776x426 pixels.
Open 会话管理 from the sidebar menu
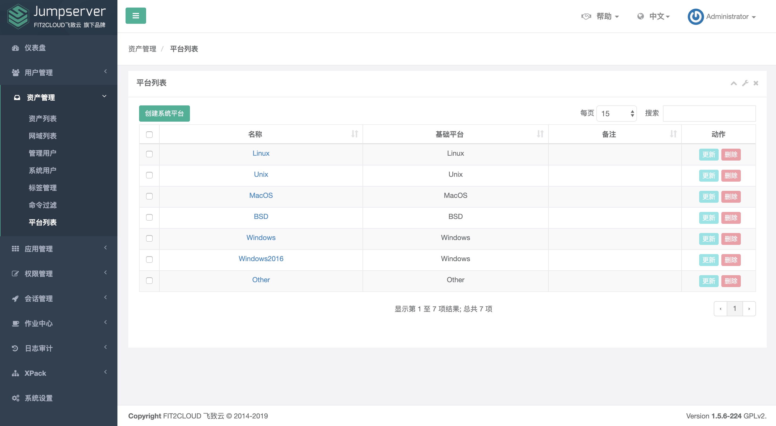tap(16, 298)
